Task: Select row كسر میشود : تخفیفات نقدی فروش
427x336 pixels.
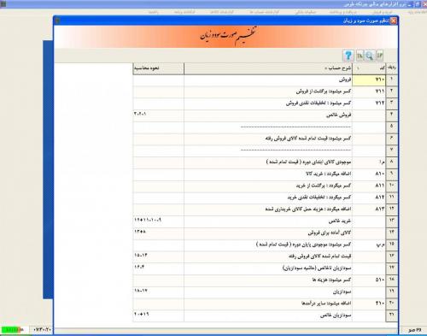Action: pos(268,103)
